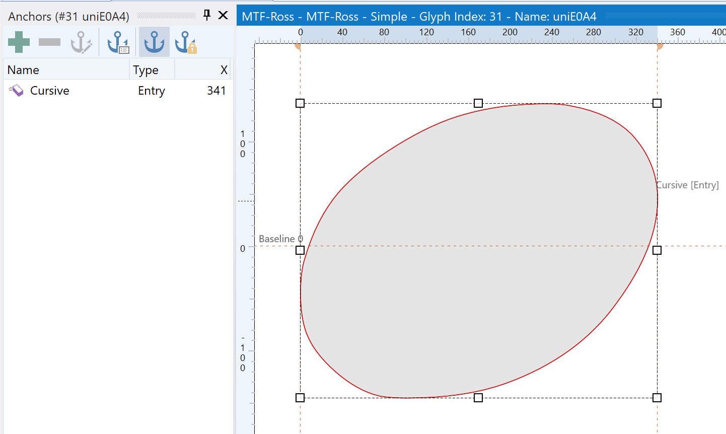Toggle the highlighted show anchors icon

pos(154,42)
